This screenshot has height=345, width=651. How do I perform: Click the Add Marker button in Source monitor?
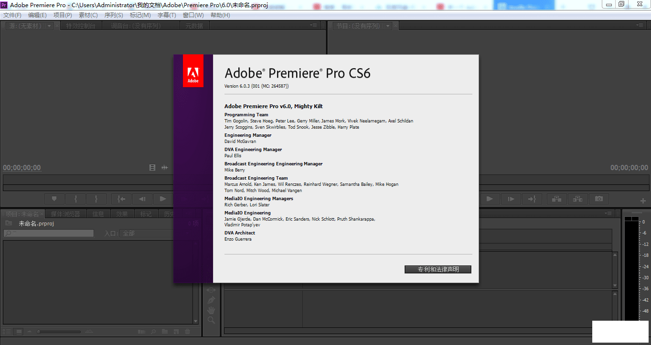point(54,199)
